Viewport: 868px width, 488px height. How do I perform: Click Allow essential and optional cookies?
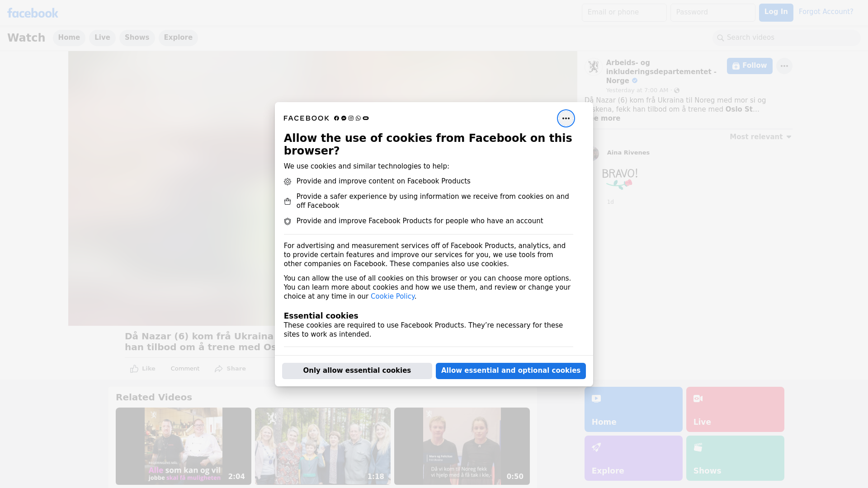click(511, 371)
